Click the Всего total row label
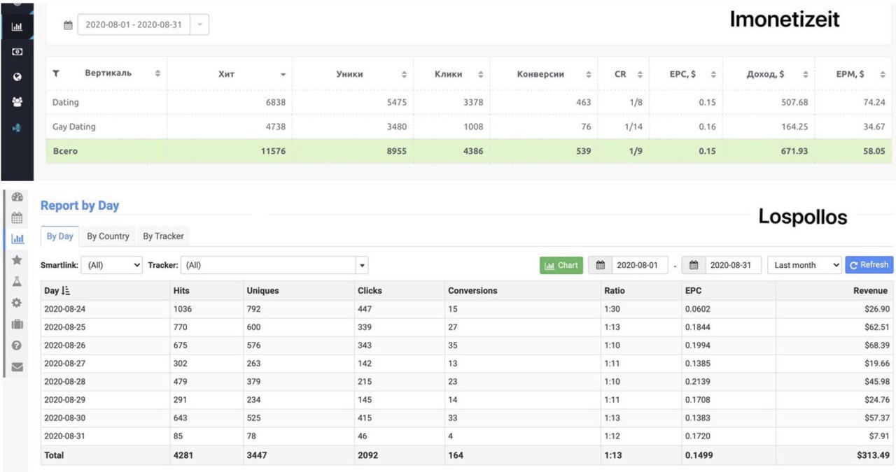This screenshot has height=472, width=896. [65, 150]
